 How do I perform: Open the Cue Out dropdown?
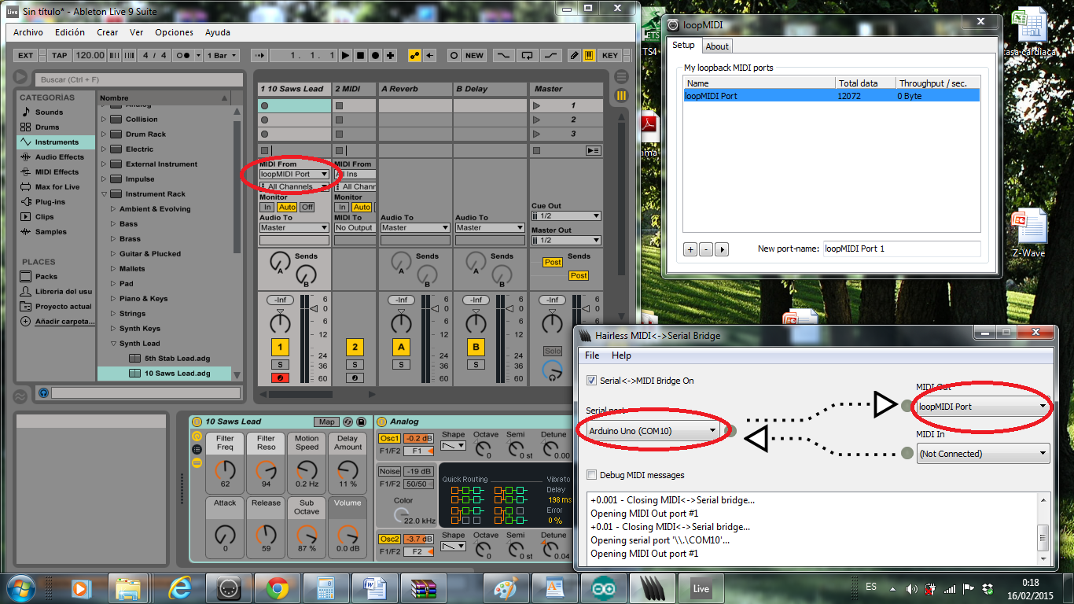[566, 215]
